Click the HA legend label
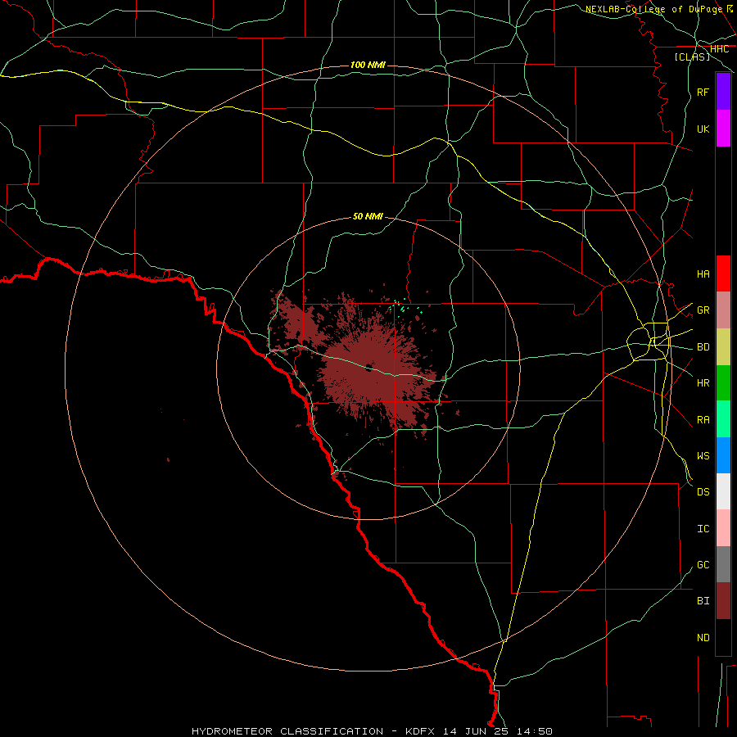Screen dimensions: 737x737 (x=703, y=274)
